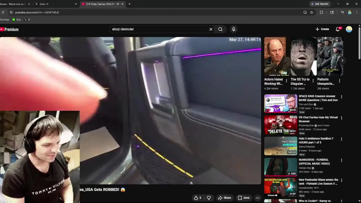Viewport: 361px width, 203px height.
Task: Click Ask Gemini button
Action: pyautogui.click(x=320, y=4)
